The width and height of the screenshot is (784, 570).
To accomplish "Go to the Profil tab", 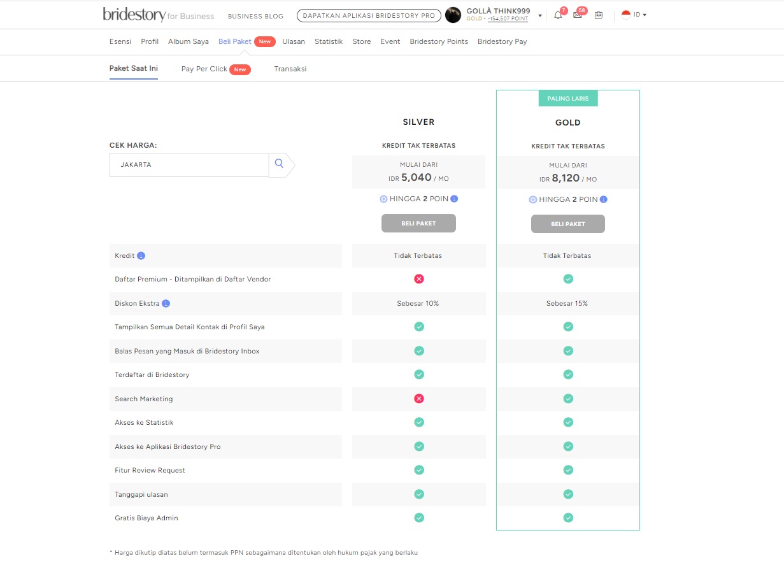I will click(150, 41).
